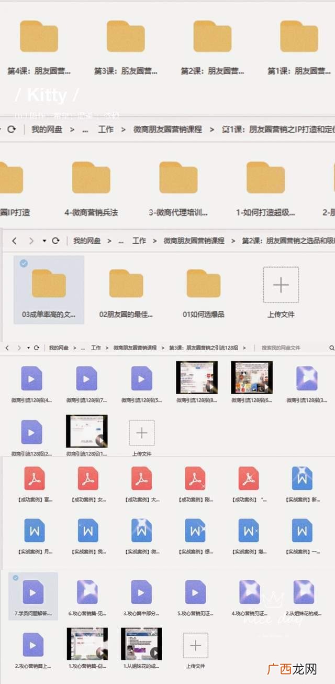The image size is (335, 684).
Task: Open the 【实战案例】我 Word document
Action: point(88,530)
